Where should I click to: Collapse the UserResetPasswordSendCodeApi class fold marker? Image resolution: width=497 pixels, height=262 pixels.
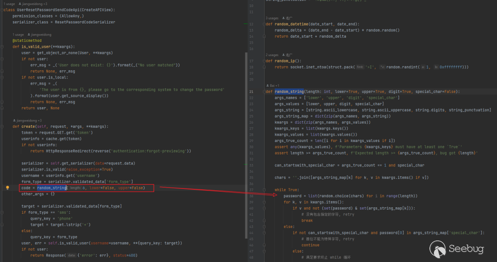2,10
